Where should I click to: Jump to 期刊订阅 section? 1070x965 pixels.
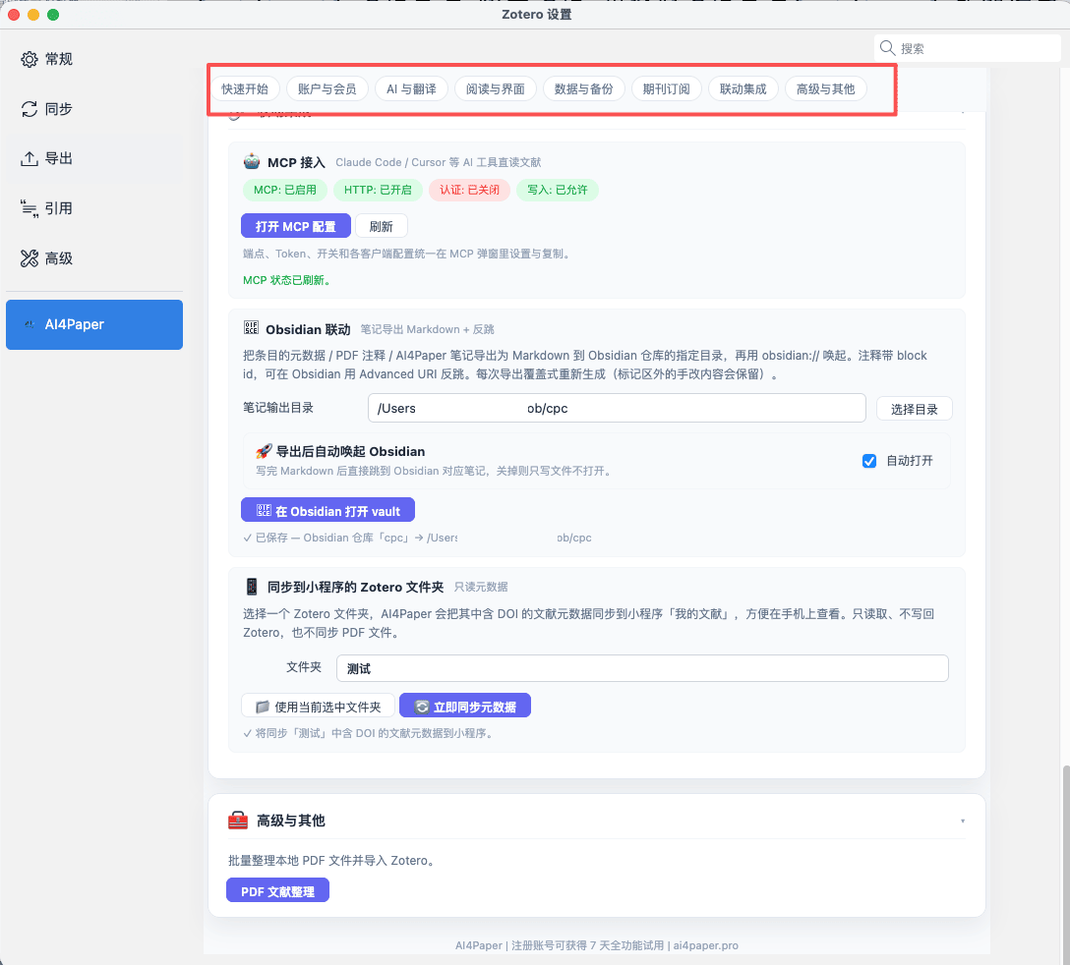[x=666, y=88]
